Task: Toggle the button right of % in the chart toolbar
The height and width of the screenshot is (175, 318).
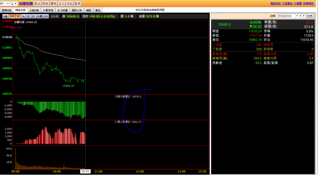Action: pos(28,16)
